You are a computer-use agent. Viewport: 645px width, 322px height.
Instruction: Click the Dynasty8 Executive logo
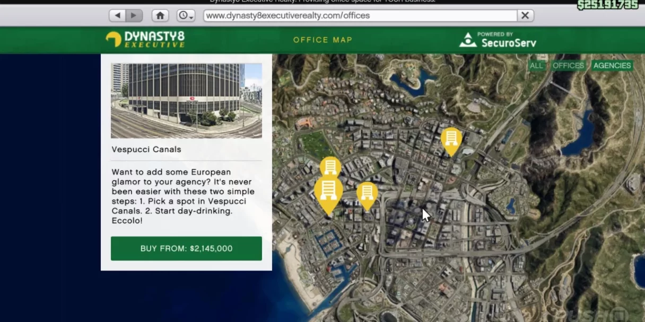(x=145, y=40)
